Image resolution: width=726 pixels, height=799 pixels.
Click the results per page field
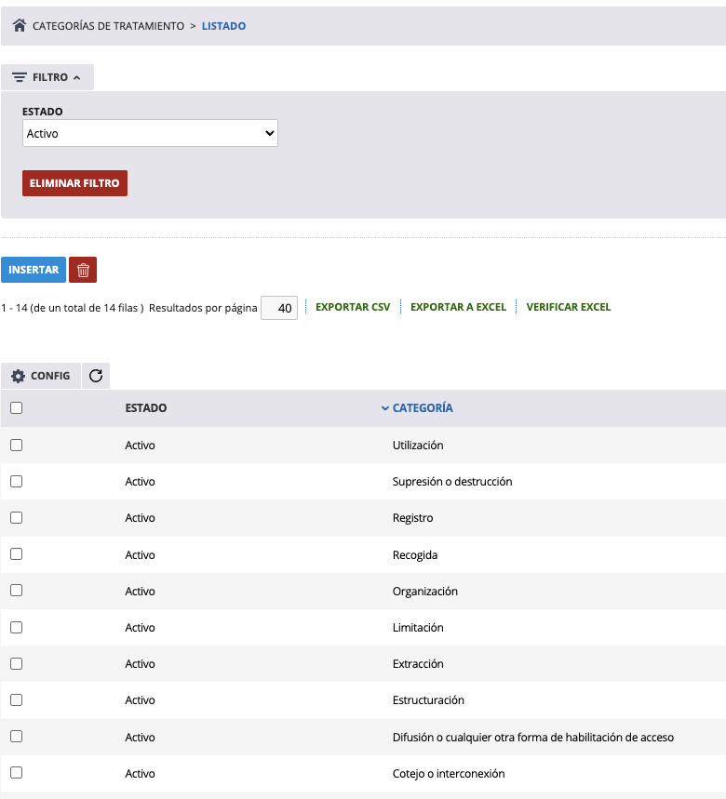coord(279,308)
